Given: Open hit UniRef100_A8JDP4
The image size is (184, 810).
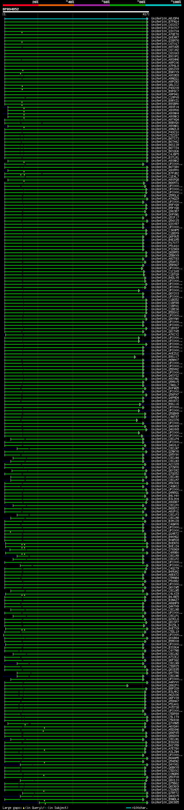Looking at the screenshot, I should [x=165, y=19].
